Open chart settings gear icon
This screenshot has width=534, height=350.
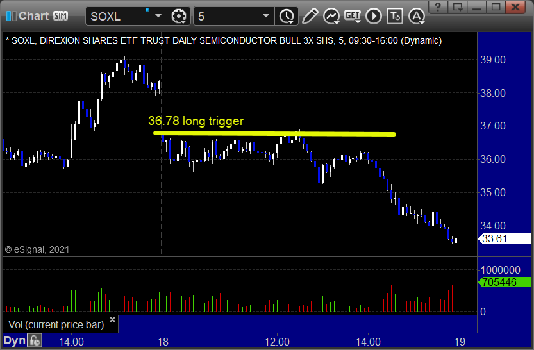point(179,16)
